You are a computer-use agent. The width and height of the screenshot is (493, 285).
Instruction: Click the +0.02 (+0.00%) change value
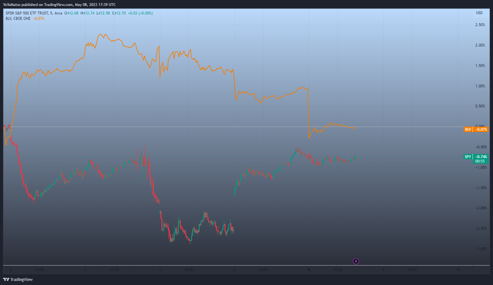click(140, 13)
